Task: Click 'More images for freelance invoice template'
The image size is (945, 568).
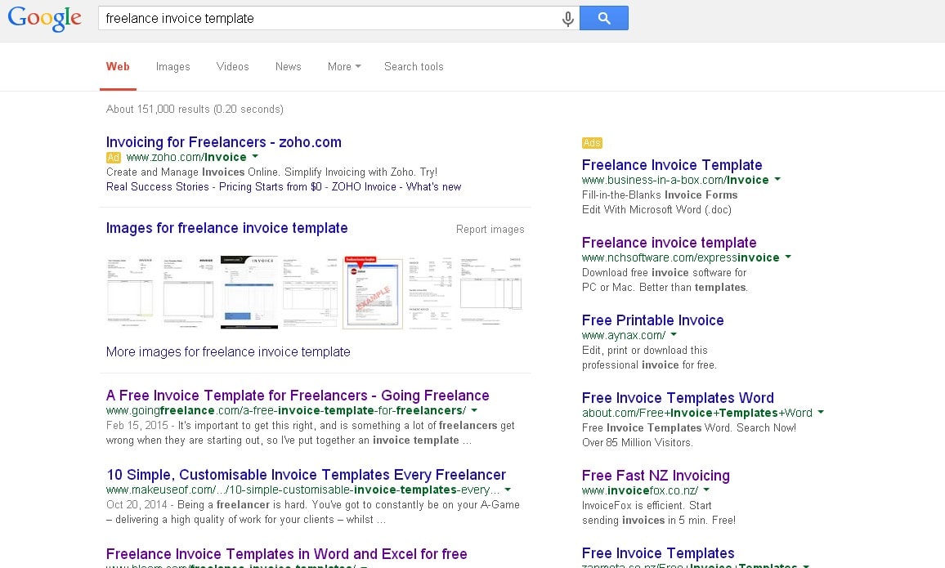Action: point(228,351)
